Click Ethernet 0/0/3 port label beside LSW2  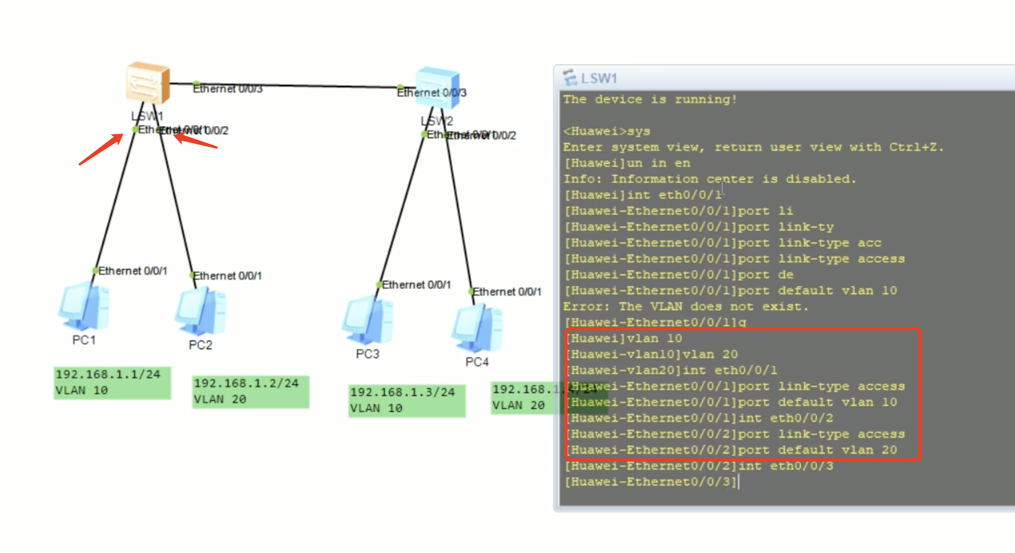click(432, 92)
